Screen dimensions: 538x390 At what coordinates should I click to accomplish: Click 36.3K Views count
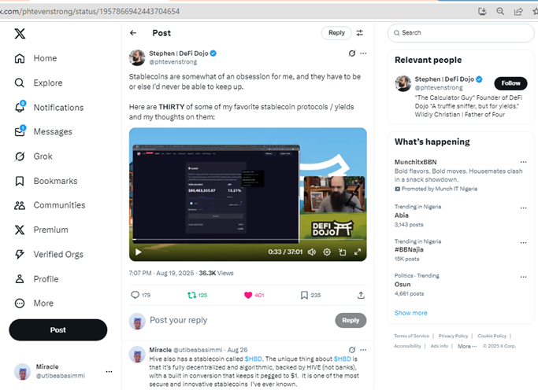coord(216,273)
